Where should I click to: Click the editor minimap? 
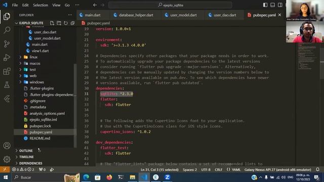click(307, 57)
